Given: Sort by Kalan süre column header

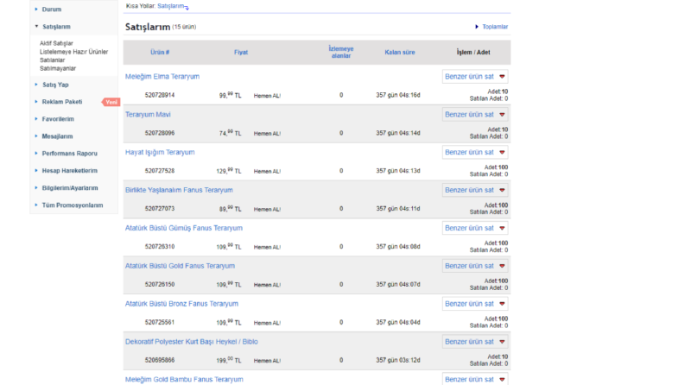Looking at the screenshot, I should (x=400, y=52).
